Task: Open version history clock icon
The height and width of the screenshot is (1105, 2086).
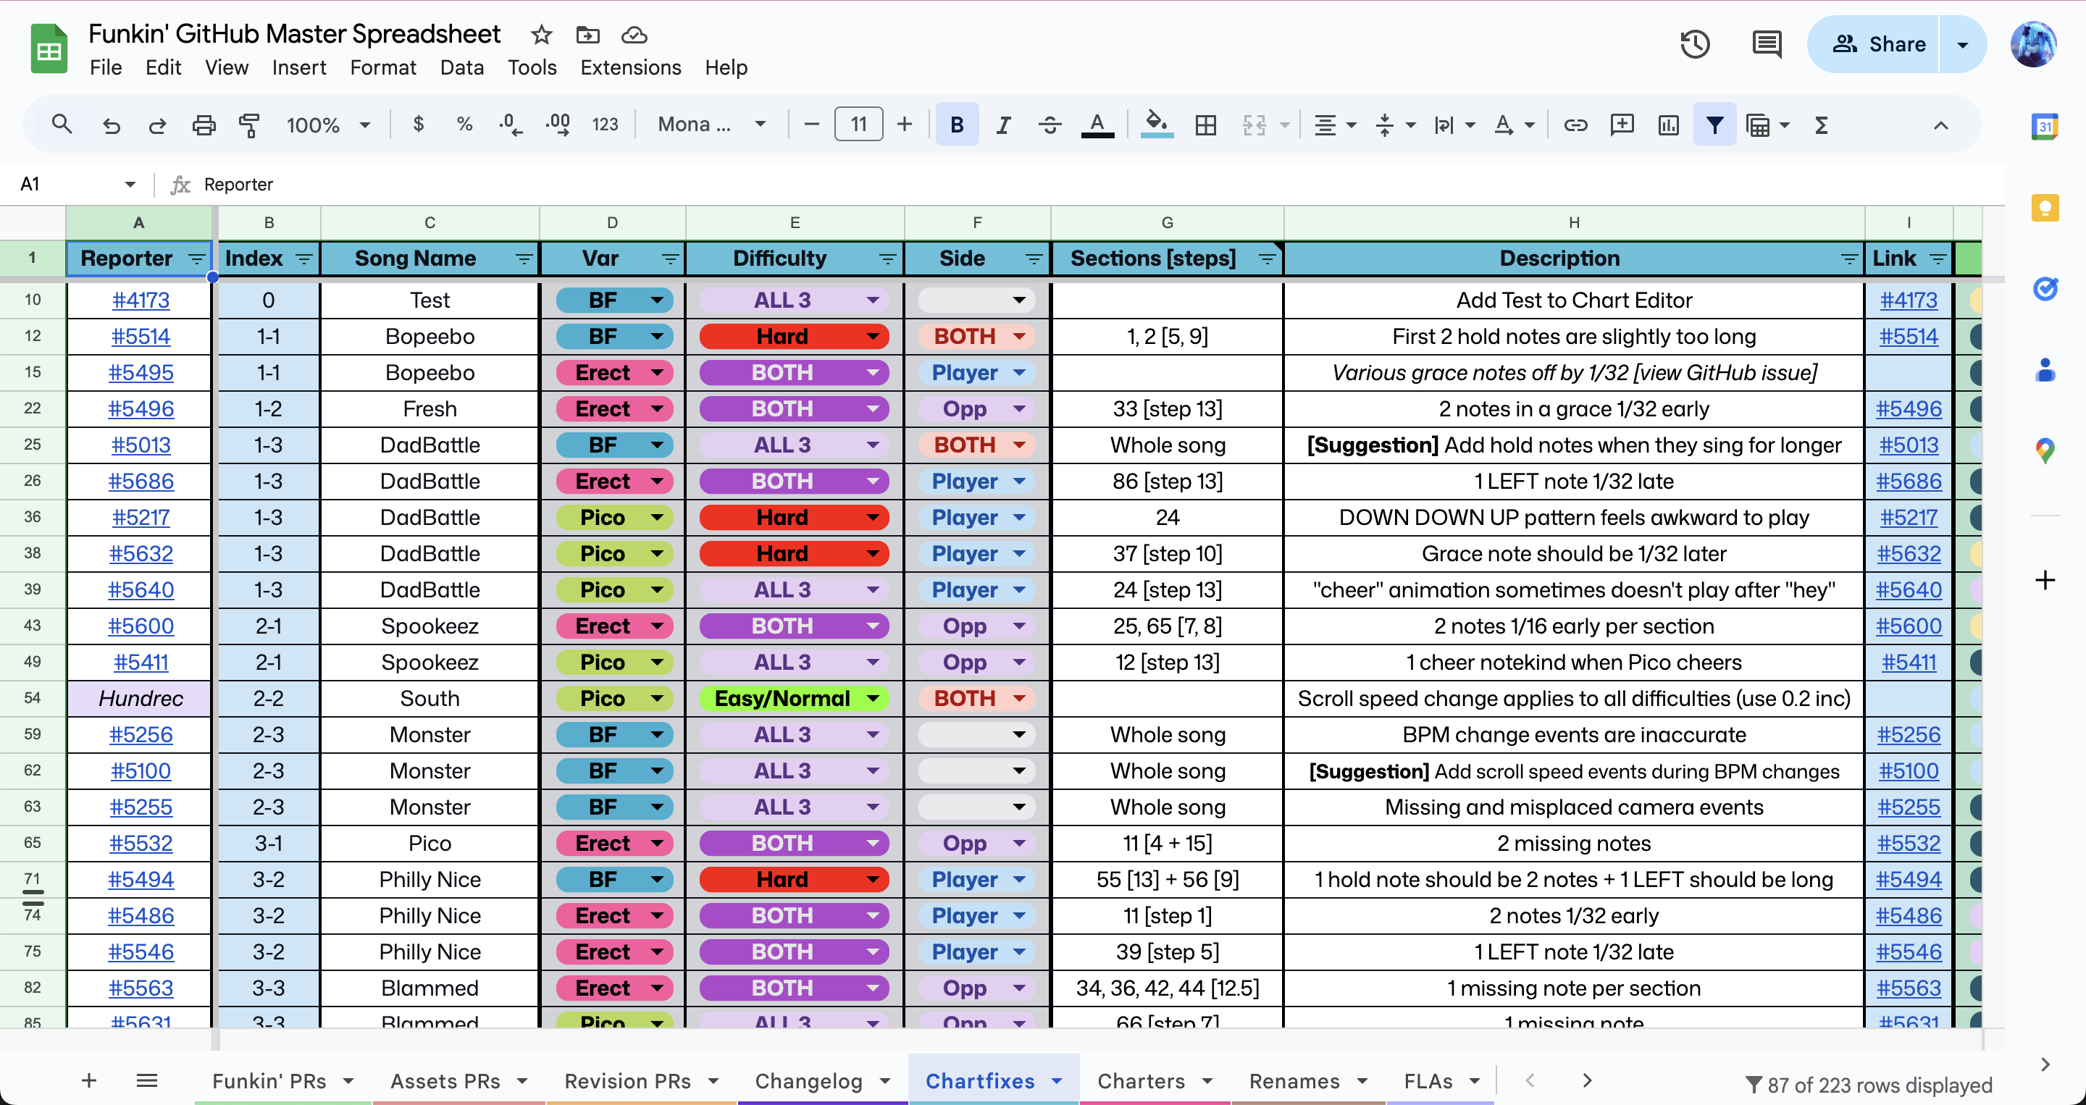Action: [x=1695, y=44]
